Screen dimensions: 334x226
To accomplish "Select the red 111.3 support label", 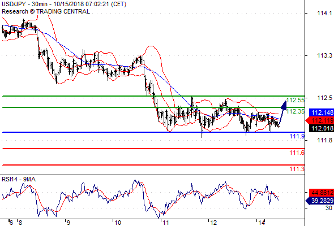I will tap(297, 169).
